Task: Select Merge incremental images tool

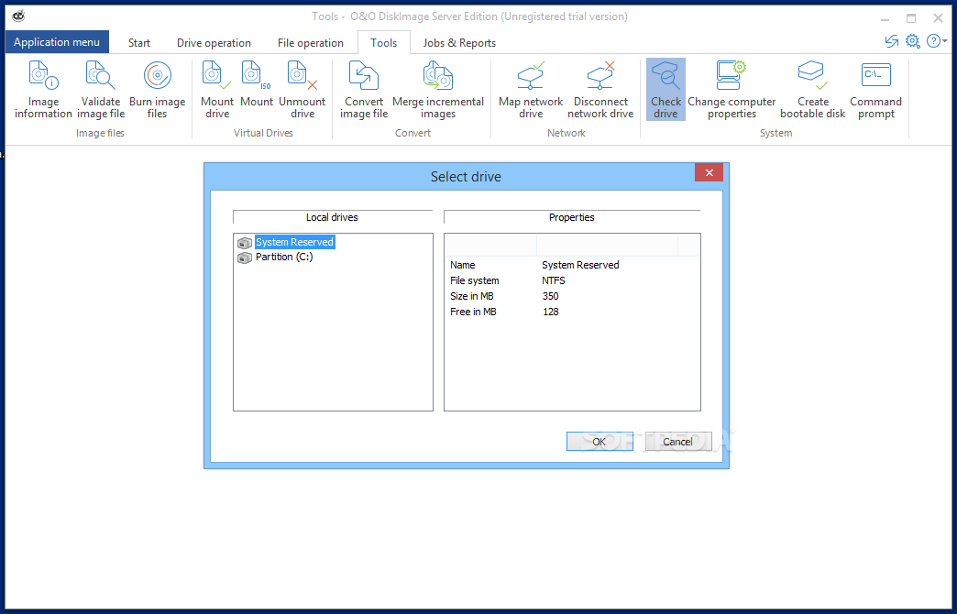Action: pos(437,90)
